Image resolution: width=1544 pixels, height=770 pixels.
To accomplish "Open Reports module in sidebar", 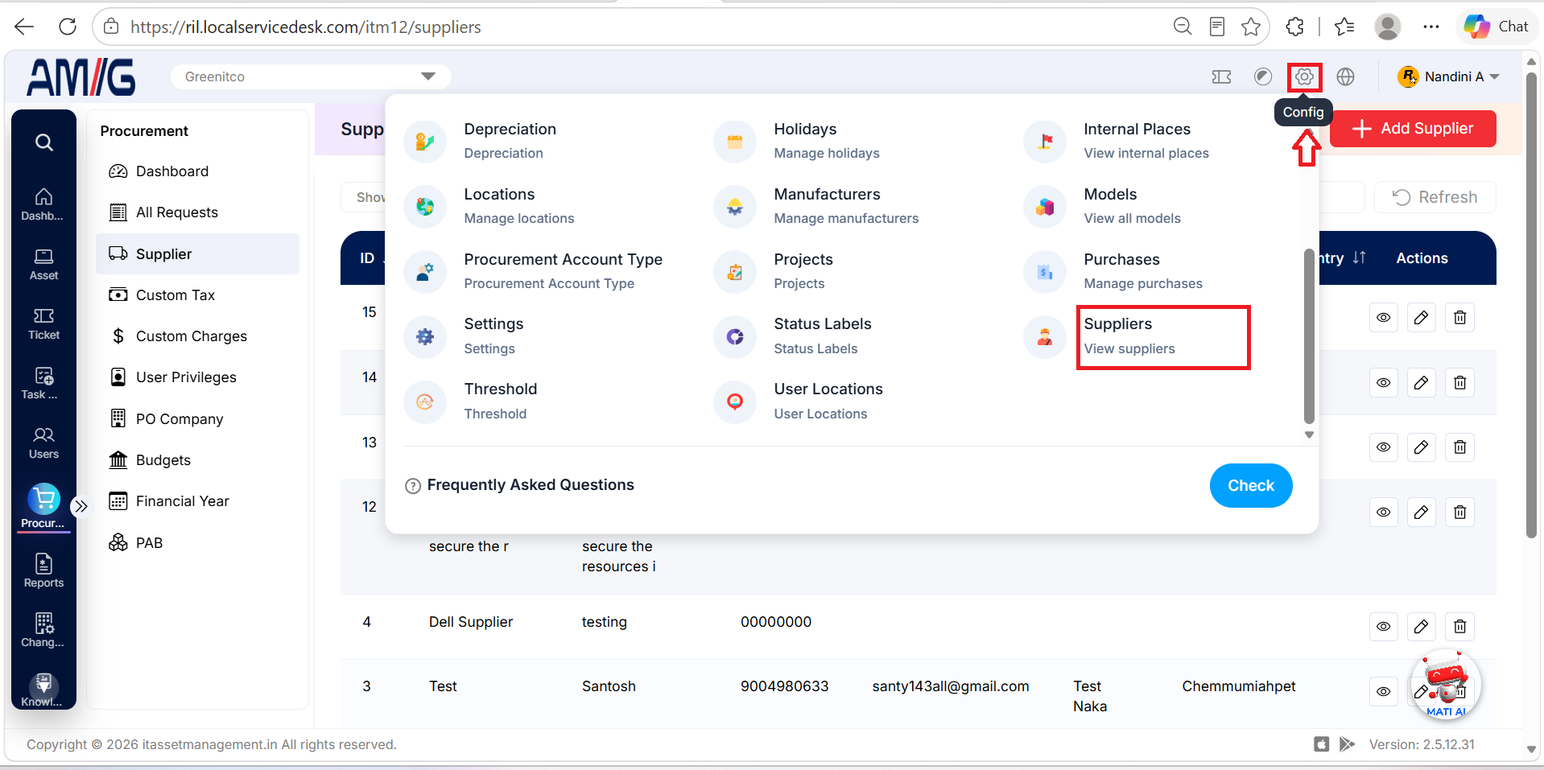I will tap(44, 570).
